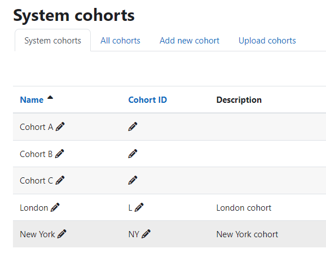326x257 pixels.
Task: Edit the Cohort A name pencil icon
Action: [x=60, y=127]
